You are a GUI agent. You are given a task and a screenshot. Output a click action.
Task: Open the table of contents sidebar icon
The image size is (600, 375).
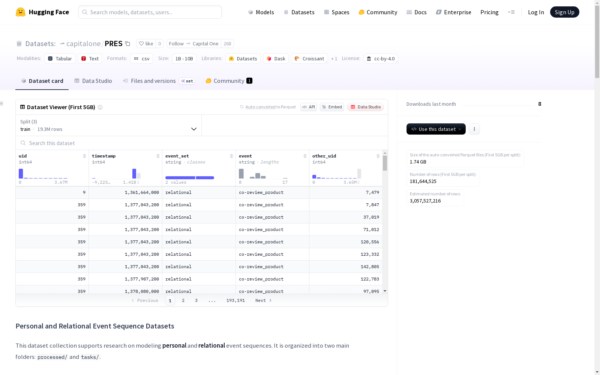pos(2,103)
